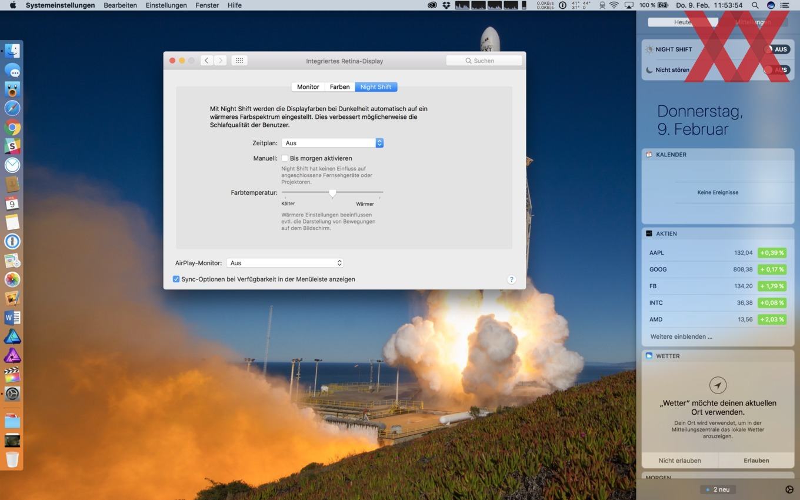Image resolution: width=800 pixels, height=500 pixels.
Task: Open Spotlight search magnifier in menu bar
Action: [x=755, y=5]
